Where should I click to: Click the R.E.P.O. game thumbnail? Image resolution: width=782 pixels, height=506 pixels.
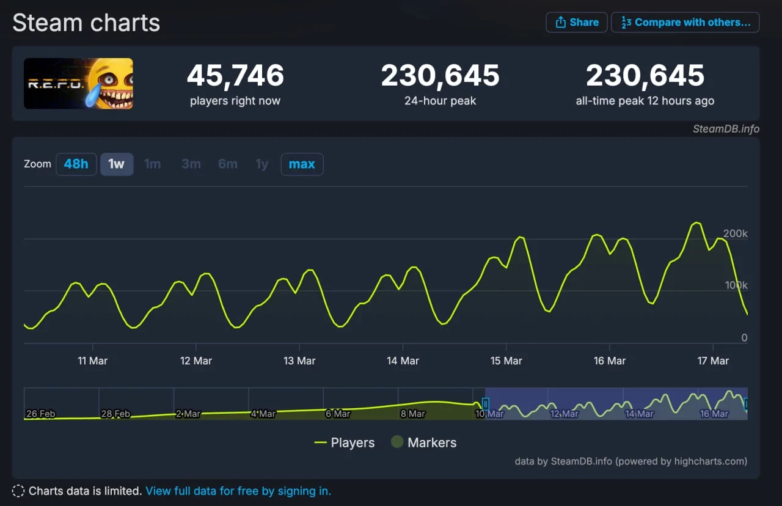point(78,84)
